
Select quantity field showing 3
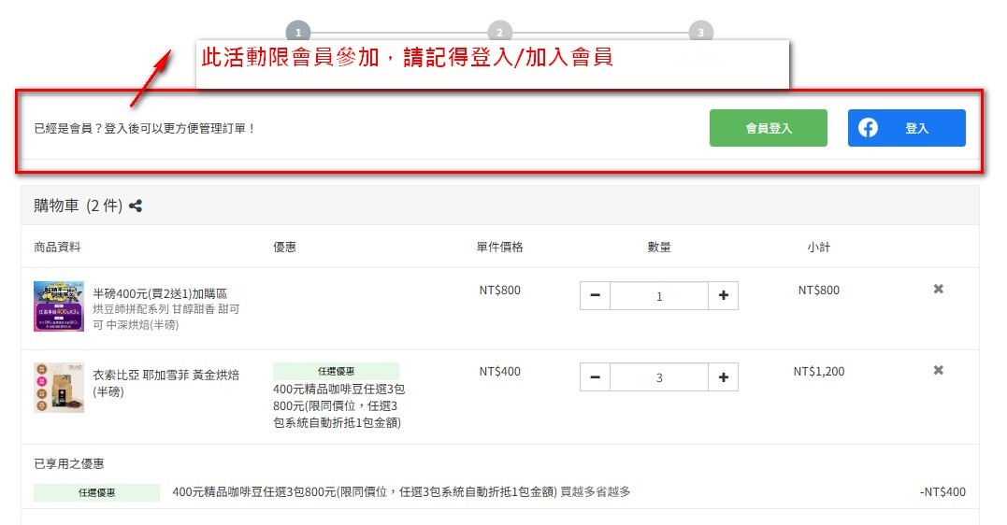(659, 377)
